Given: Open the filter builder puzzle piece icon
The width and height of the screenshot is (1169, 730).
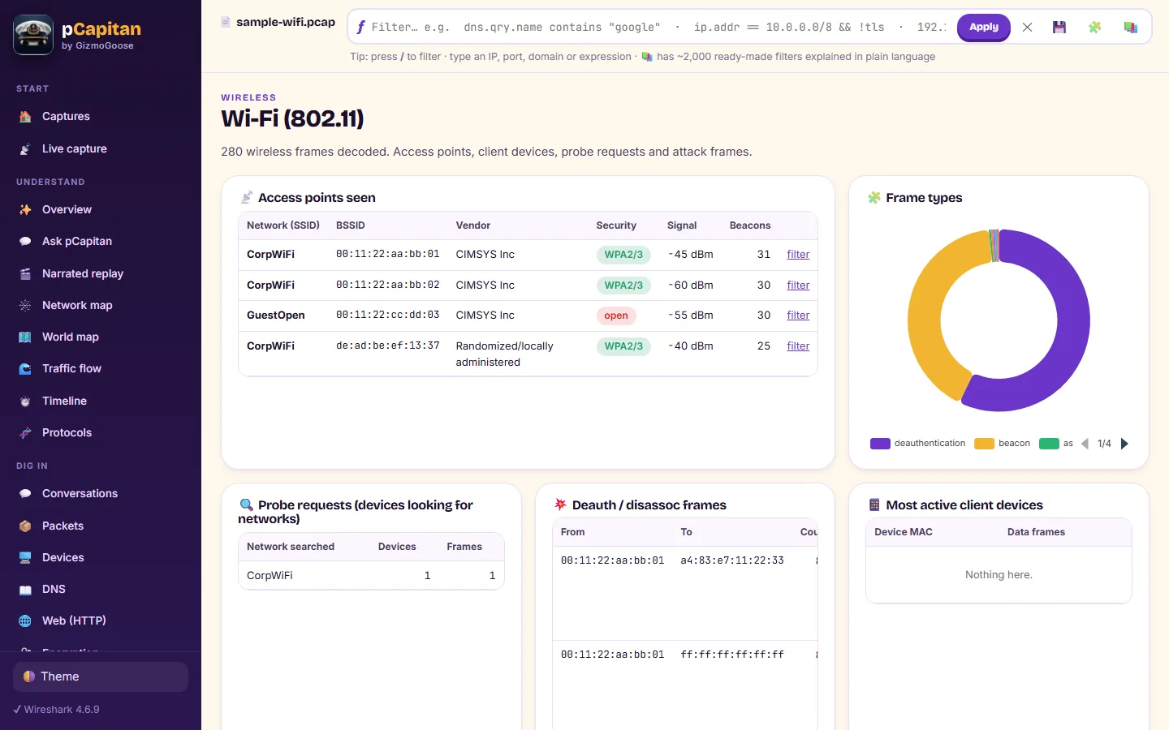Looking at the screenshot, I should point(1094,28).
